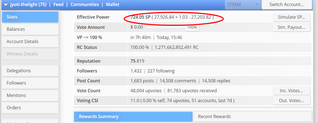318x123 pixels.
Task: Open jyoti-thelight (75) account link
Action: [28, 4]
